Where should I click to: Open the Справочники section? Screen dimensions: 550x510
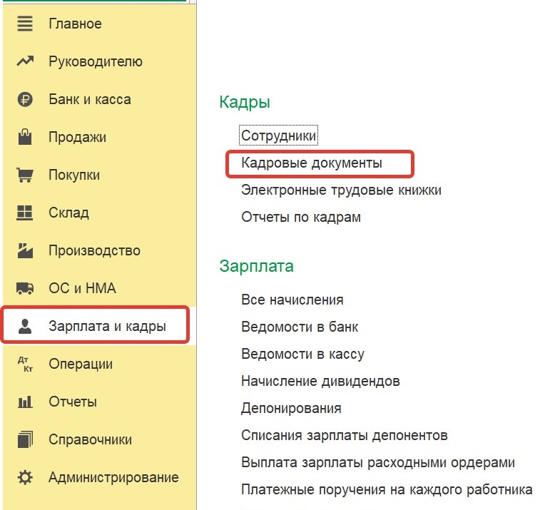pyautogui.click(x=90, y=439)
